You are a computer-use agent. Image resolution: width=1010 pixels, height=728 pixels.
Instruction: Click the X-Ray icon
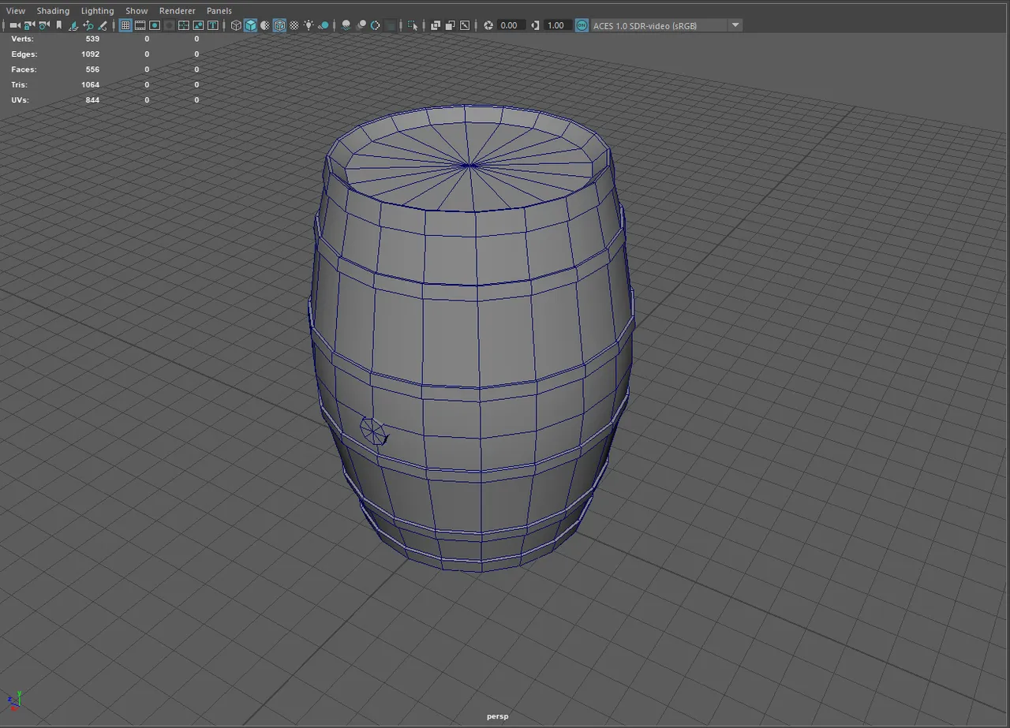click(x=436, y=25)
